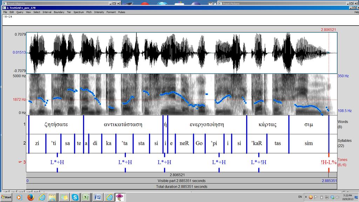The height and width of the screenshot is (202, 359).
Task: Click the battery power tray icon
Action: coord(321,197)
